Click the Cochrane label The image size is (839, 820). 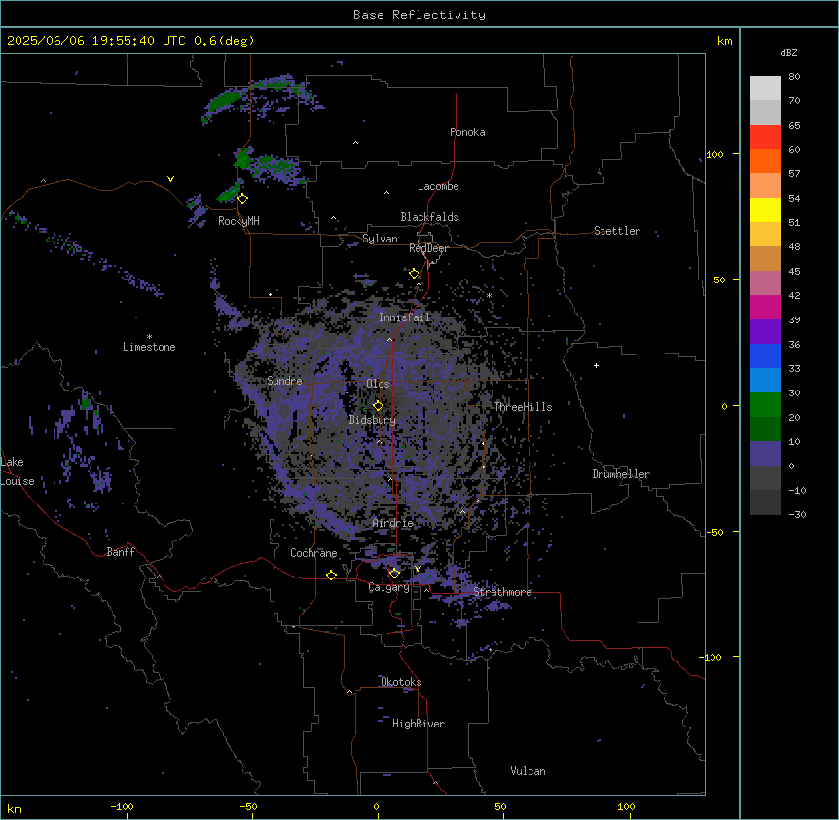click(x=313, y=553)
